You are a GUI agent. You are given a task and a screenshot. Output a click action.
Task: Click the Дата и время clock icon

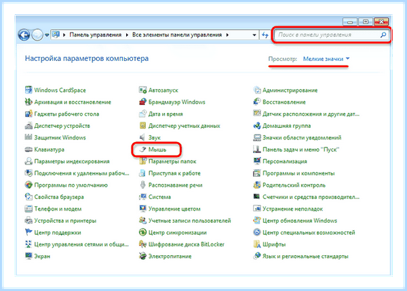click(x=142, y=114)
